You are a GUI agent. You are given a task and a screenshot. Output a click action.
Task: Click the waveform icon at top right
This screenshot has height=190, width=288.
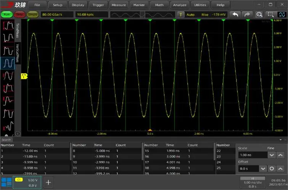point(281,14)
